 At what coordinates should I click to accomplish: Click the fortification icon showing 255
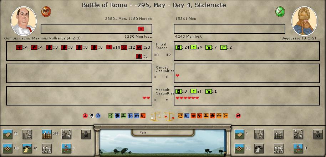tap(46, 134)
